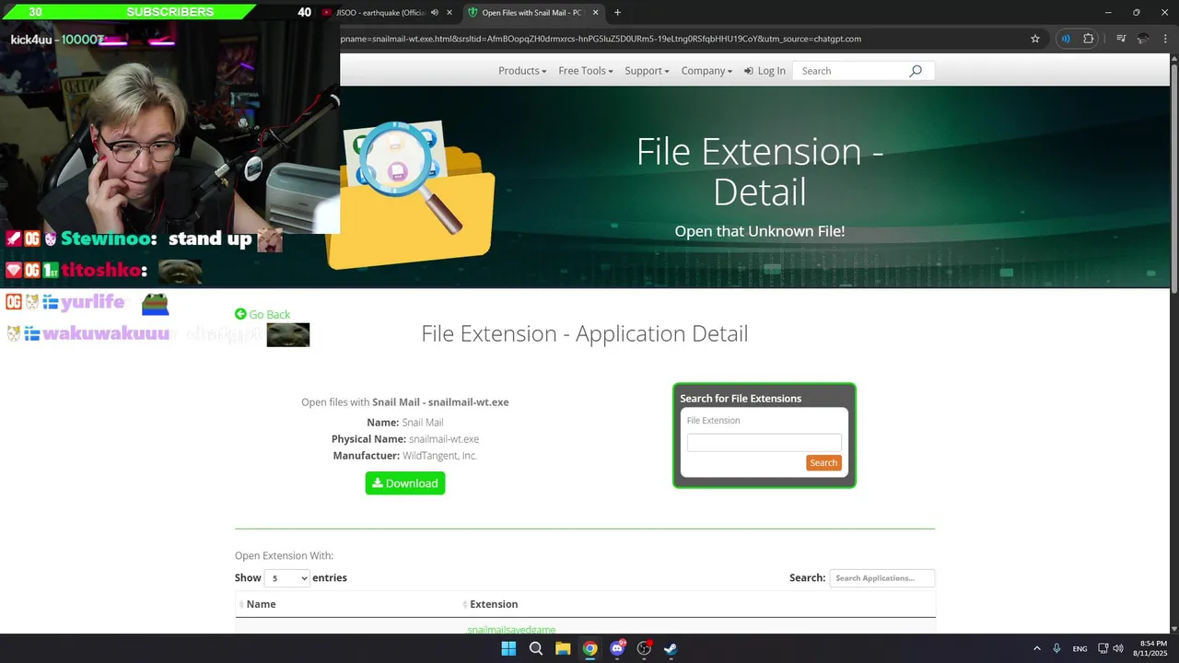Click the Go Back link
This screenshot has width=1179, height=663.
click(x=263, y=314)
